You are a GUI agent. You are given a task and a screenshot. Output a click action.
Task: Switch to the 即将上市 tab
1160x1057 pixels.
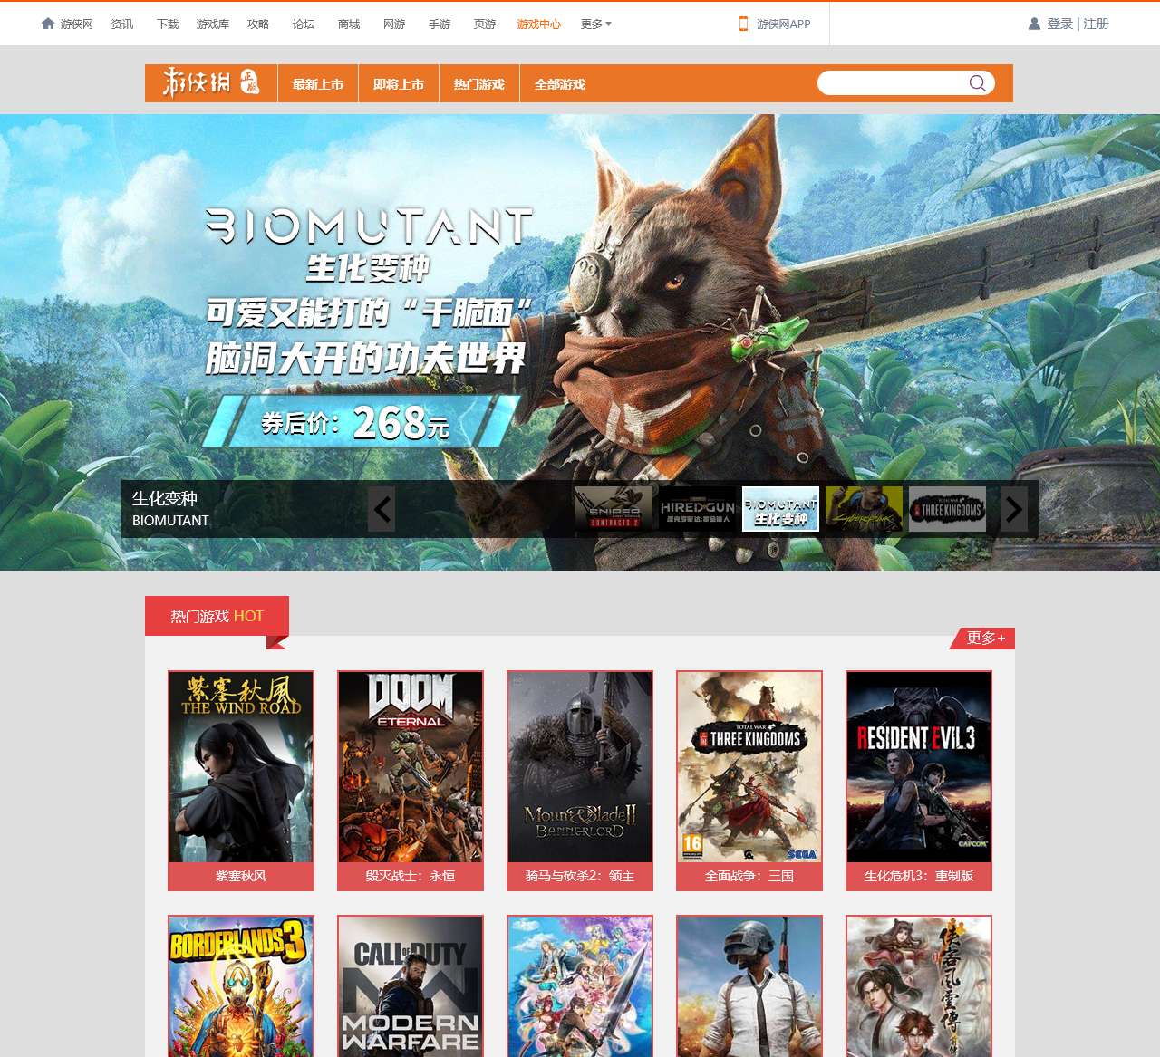pyautogui.click(x=399, y=83)
